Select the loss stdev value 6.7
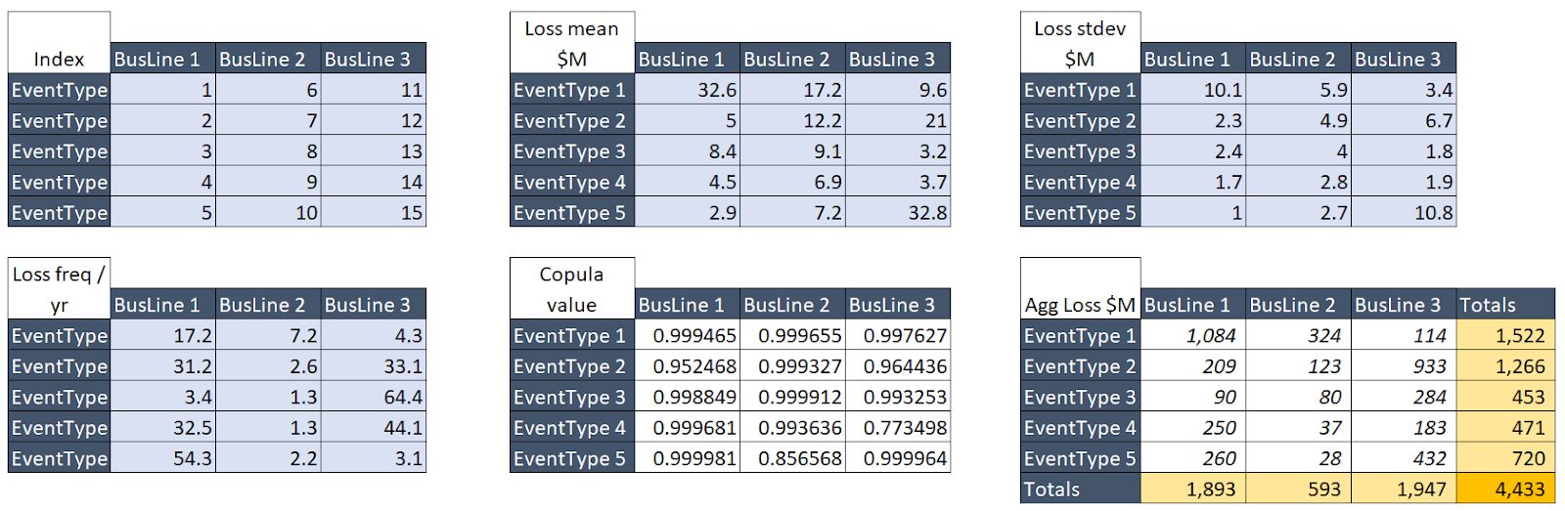This screenshot has height=511, width=1565. tap(1404, 120)
